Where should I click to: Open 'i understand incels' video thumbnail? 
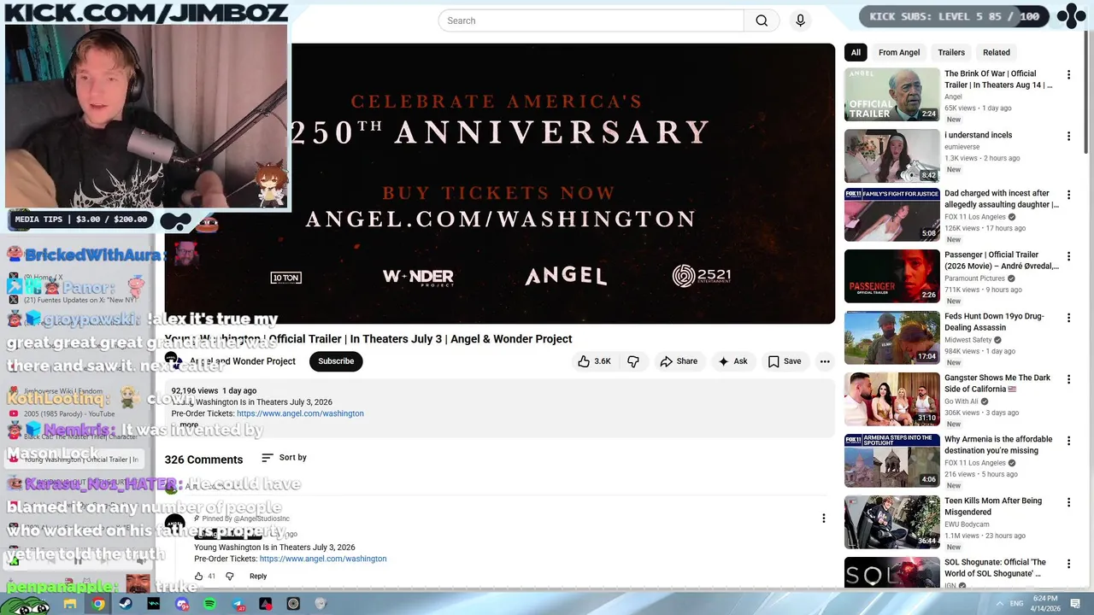(892, 155)
